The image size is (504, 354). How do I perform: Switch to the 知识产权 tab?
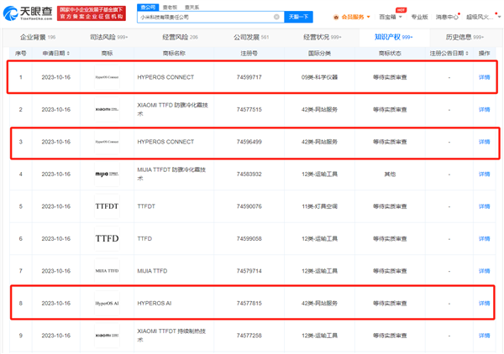pos(393,37)
